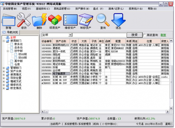Open the 盘点(P) menu
This screenshot has width=175, height=128.
(98, 9)
